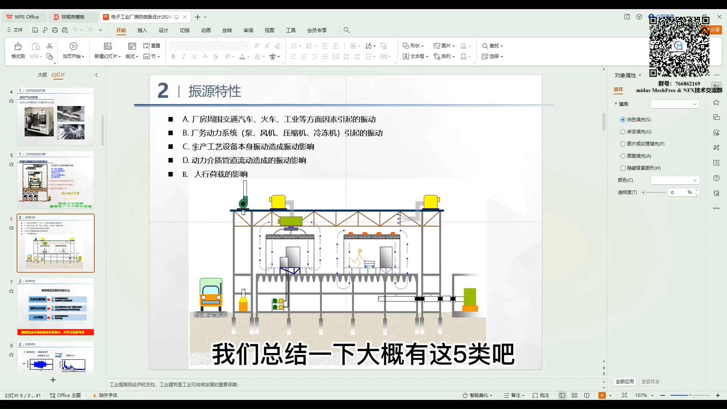Start slideshow with orange play button
727x409 pixels.
point(602,395)
